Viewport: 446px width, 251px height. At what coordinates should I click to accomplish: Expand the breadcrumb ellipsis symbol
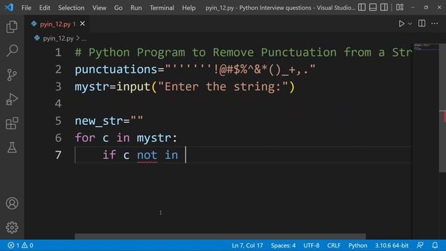pyautogui.click(x=84, y=39)
